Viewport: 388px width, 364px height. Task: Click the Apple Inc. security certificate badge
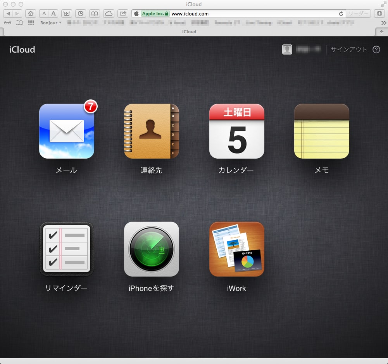click(155, 14)
